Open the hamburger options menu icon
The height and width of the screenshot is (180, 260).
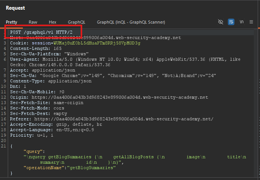pyautogui.click(x=251, y=22)
